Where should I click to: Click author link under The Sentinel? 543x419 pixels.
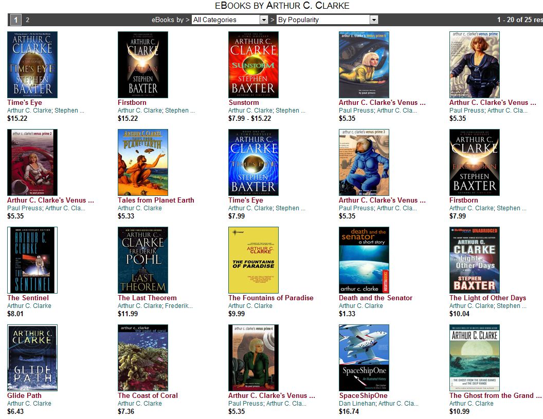(x=29, y=306)
